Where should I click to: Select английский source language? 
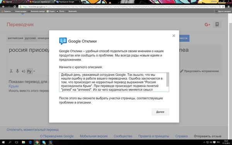tap(15, 38)
